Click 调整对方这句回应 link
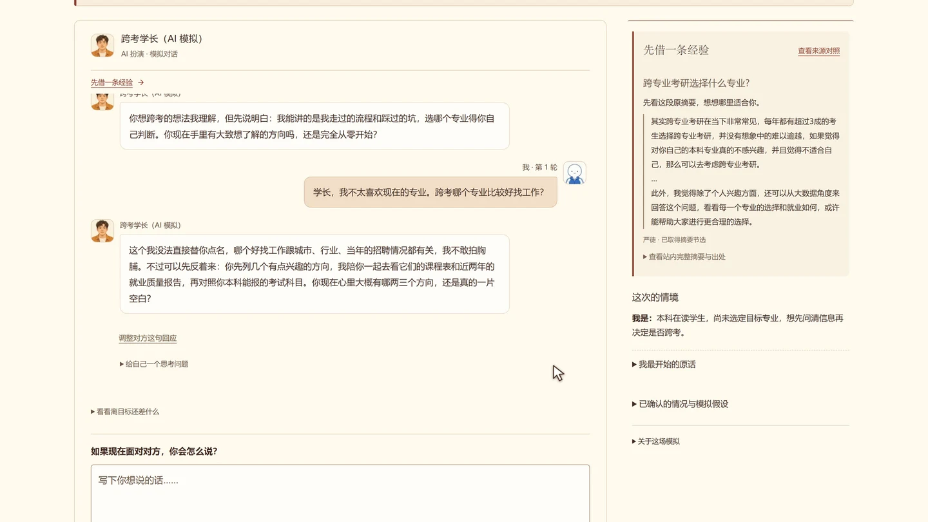 click(148, 338)
